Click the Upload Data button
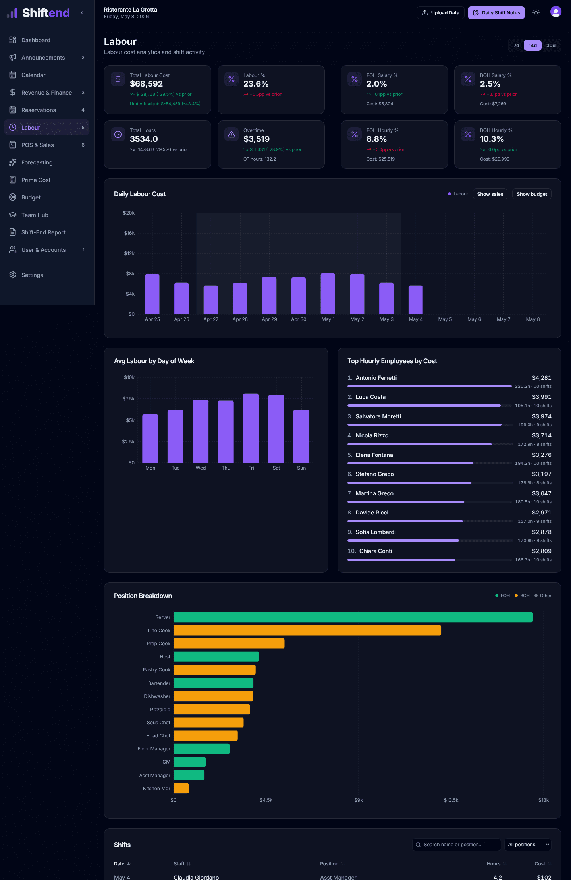The image size is (571, 880). click(440, 13)
